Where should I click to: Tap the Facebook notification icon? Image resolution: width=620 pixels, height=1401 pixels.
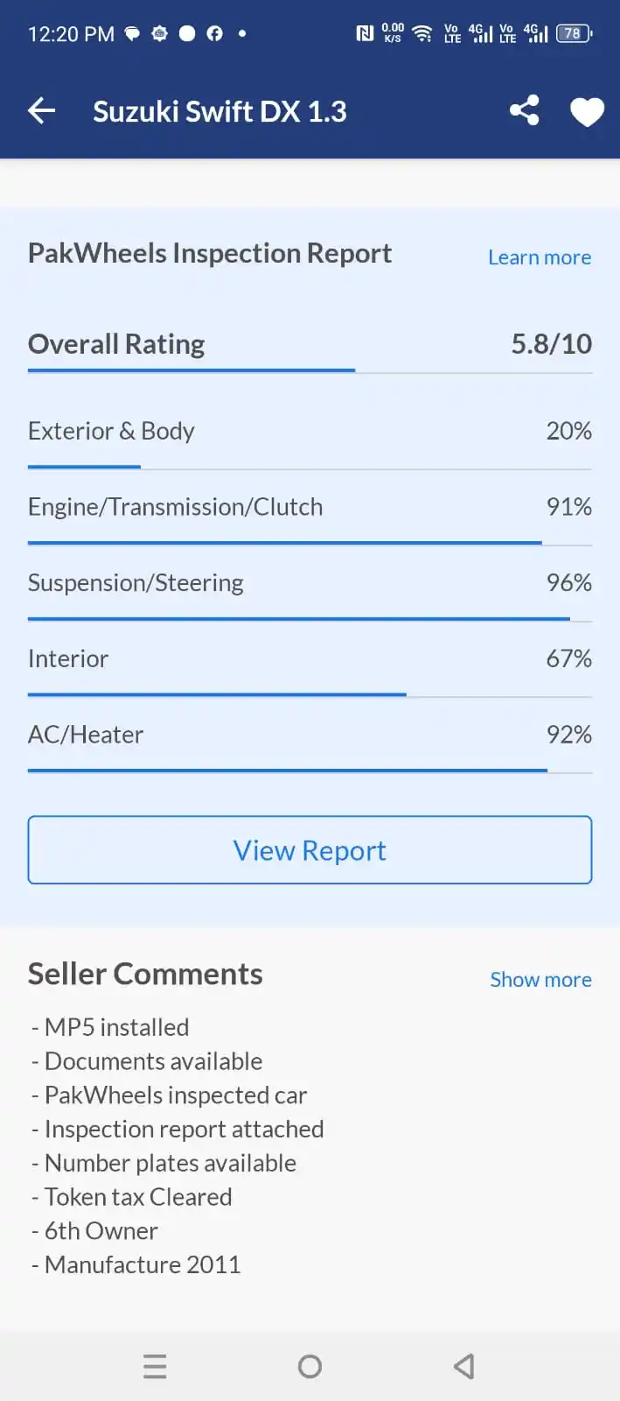coord(214,34)
